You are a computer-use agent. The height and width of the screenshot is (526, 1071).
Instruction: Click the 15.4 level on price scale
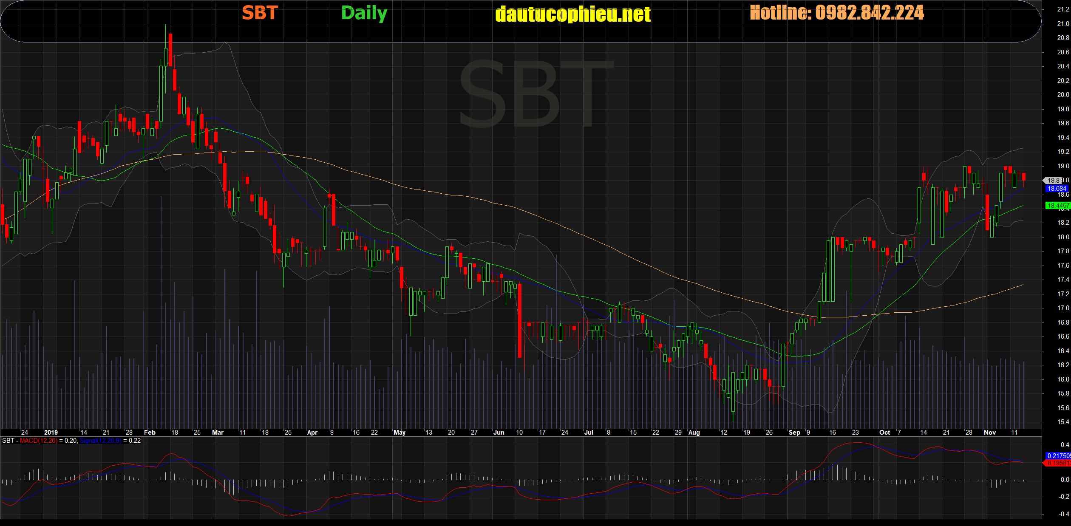(x=1063, y=422)
